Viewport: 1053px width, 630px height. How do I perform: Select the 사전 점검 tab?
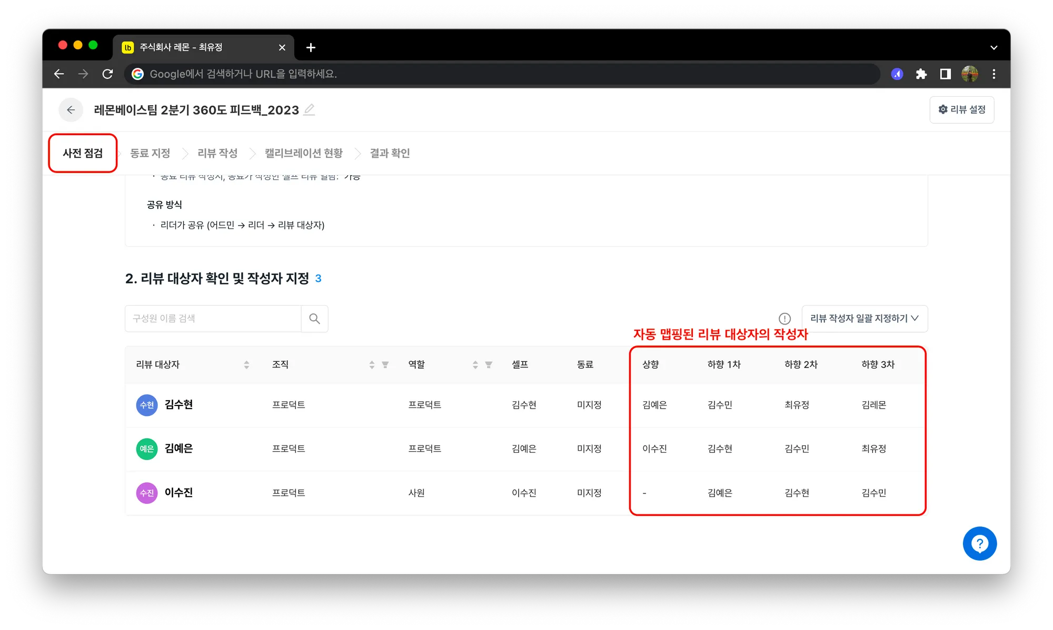click(83, 153)
